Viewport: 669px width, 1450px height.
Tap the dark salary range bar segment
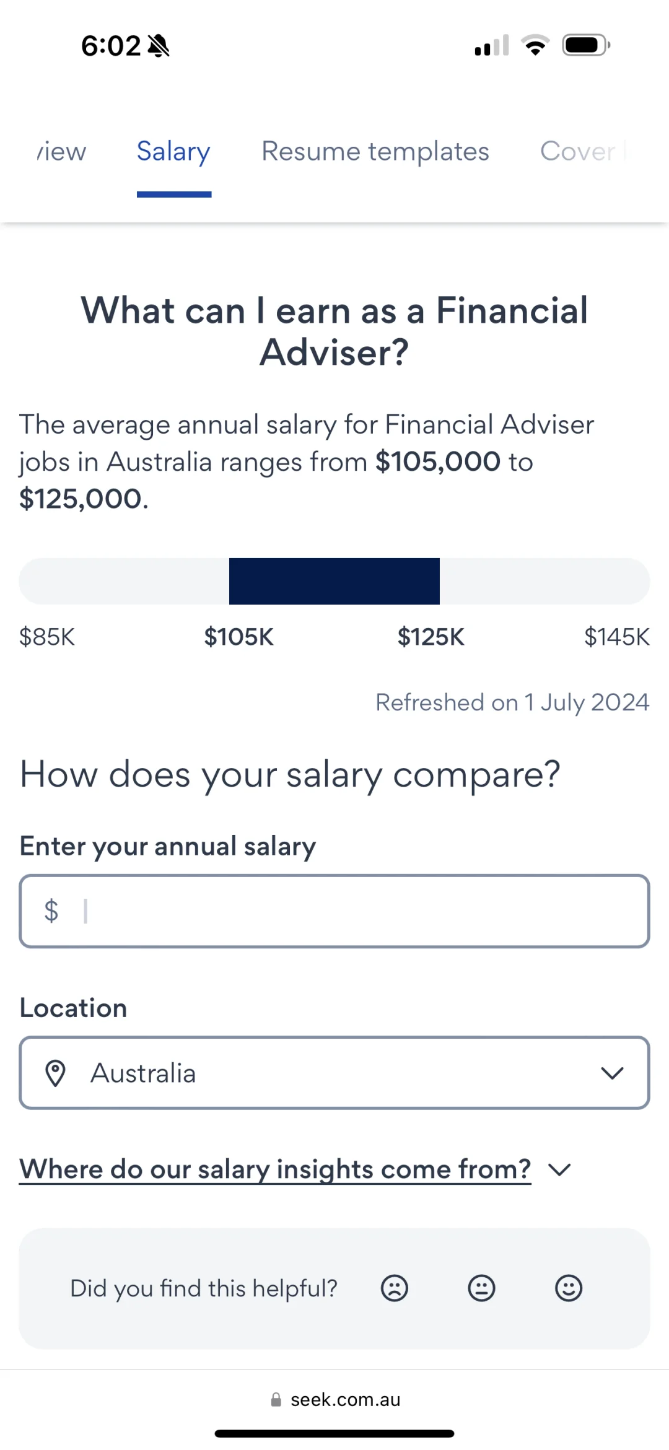334,581
